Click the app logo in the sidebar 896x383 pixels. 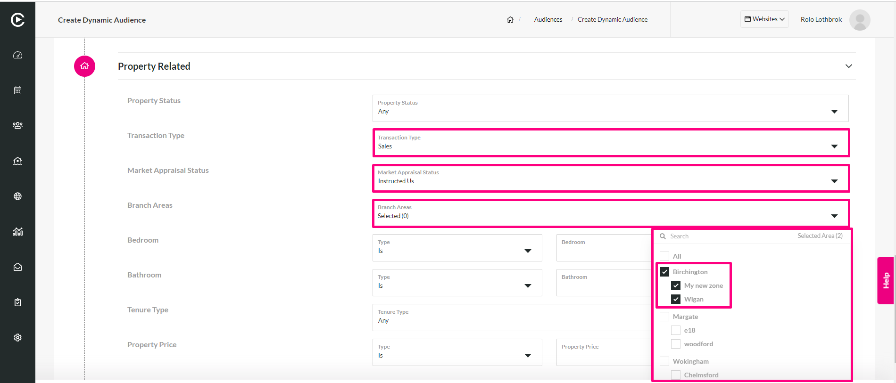[x=17, y=20]
